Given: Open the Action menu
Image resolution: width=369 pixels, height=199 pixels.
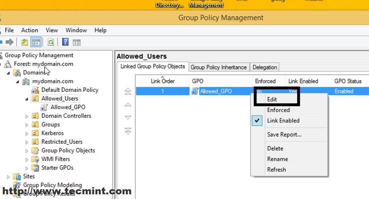Looking at the screenshot, I should click(x=29, y=30).
